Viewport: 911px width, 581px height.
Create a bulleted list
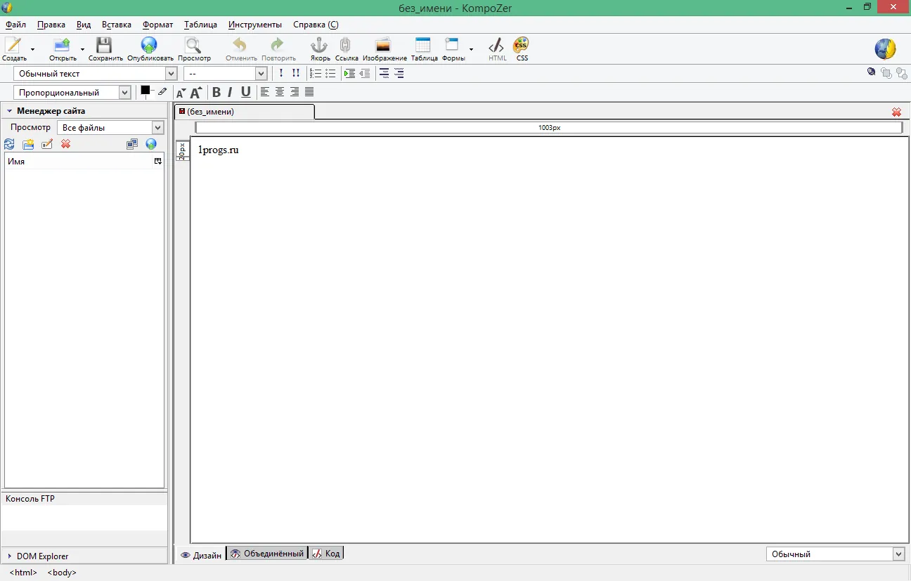point(330,73)
